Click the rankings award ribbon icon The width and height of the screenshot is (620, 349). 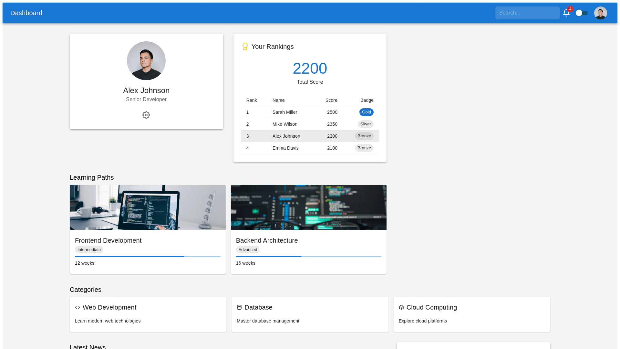coord(245,47)
